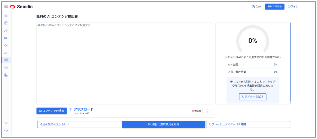Open the hamburger menu beside Smodin logo

click(x=6, y=6)
